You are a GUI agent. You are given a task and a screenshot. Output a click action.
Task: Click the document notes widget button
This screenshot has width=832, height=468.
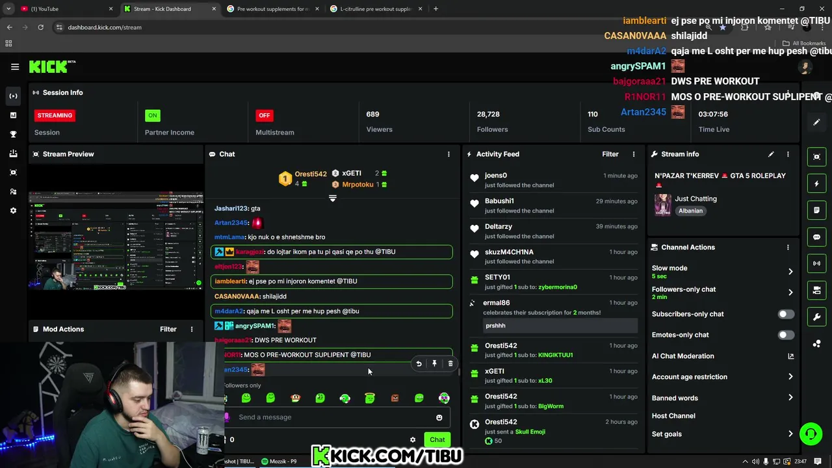click(817, 210)
